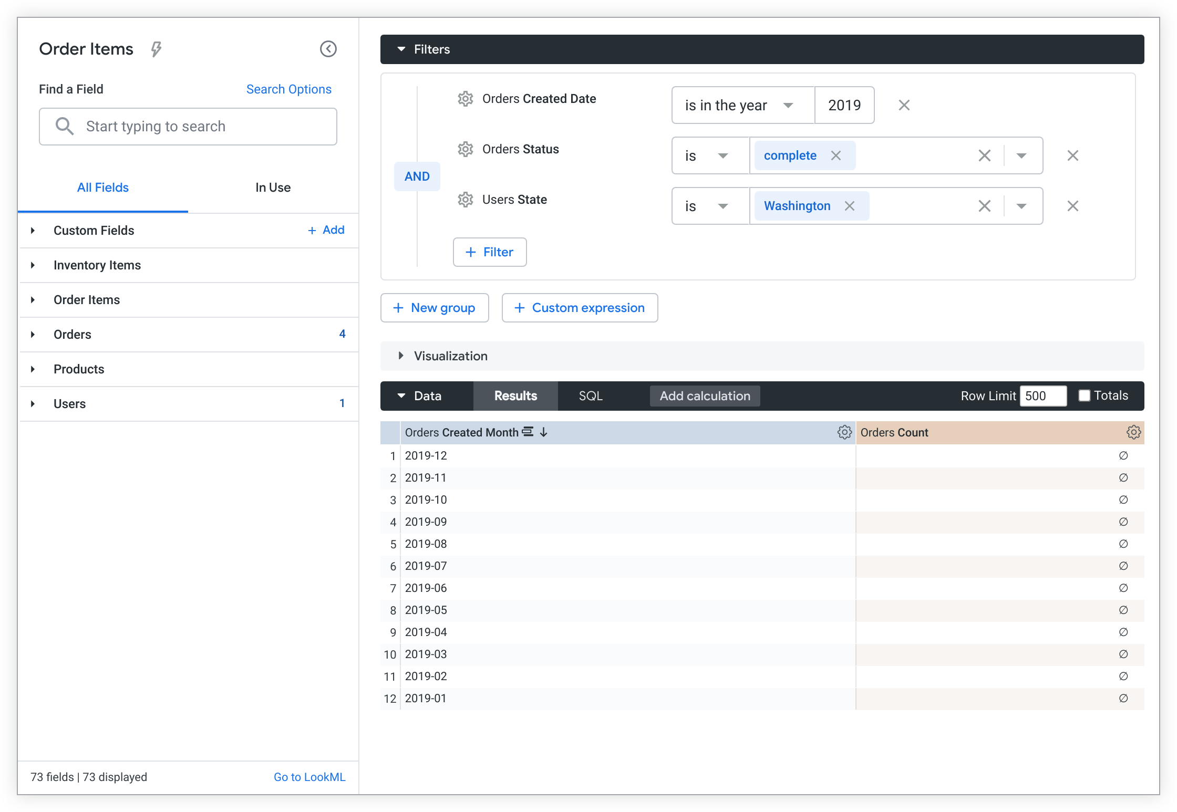
Task: Open the gear menu for the Users State filter
Action: [466, 200]
